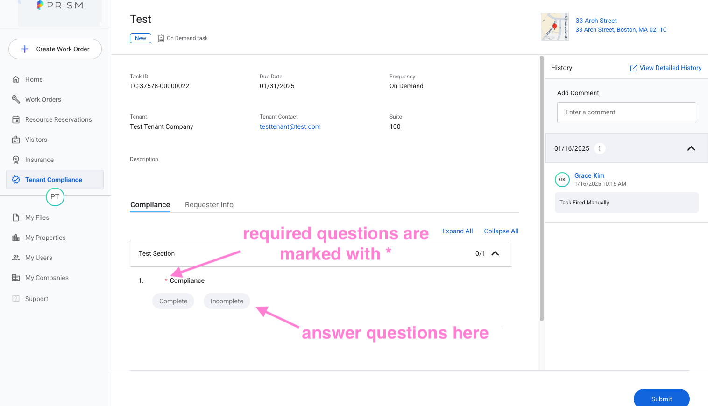Click the main content vertical scrollbar
The image size is (708, 406).
point(542,187)
